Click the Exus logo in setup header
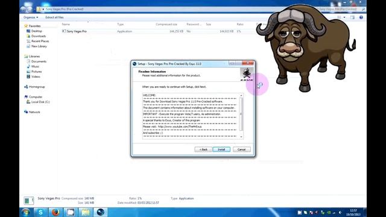This screenshot has width=386, height=217. pyautogui.click(x=247, y=74)
